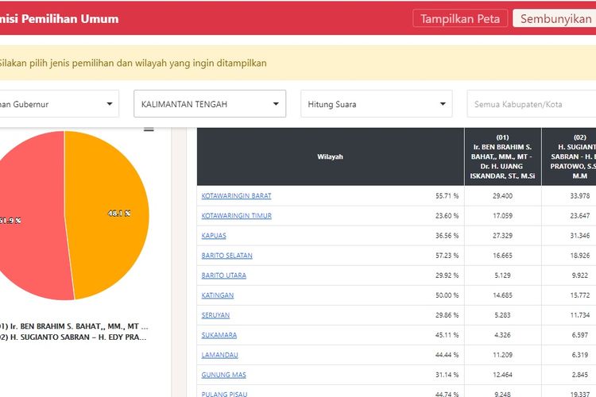Select the KATINGAN region link

tap(218, 295)
